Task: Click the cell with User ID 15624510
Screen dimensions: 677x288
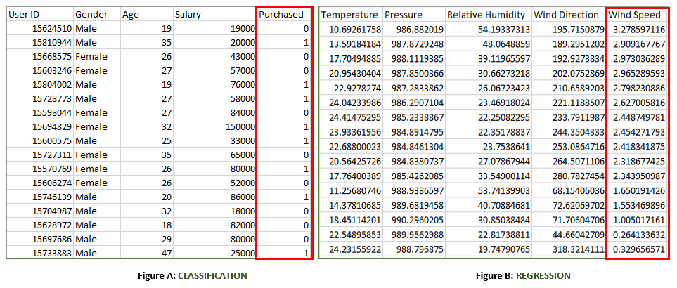Action: [x=40, y=29]
